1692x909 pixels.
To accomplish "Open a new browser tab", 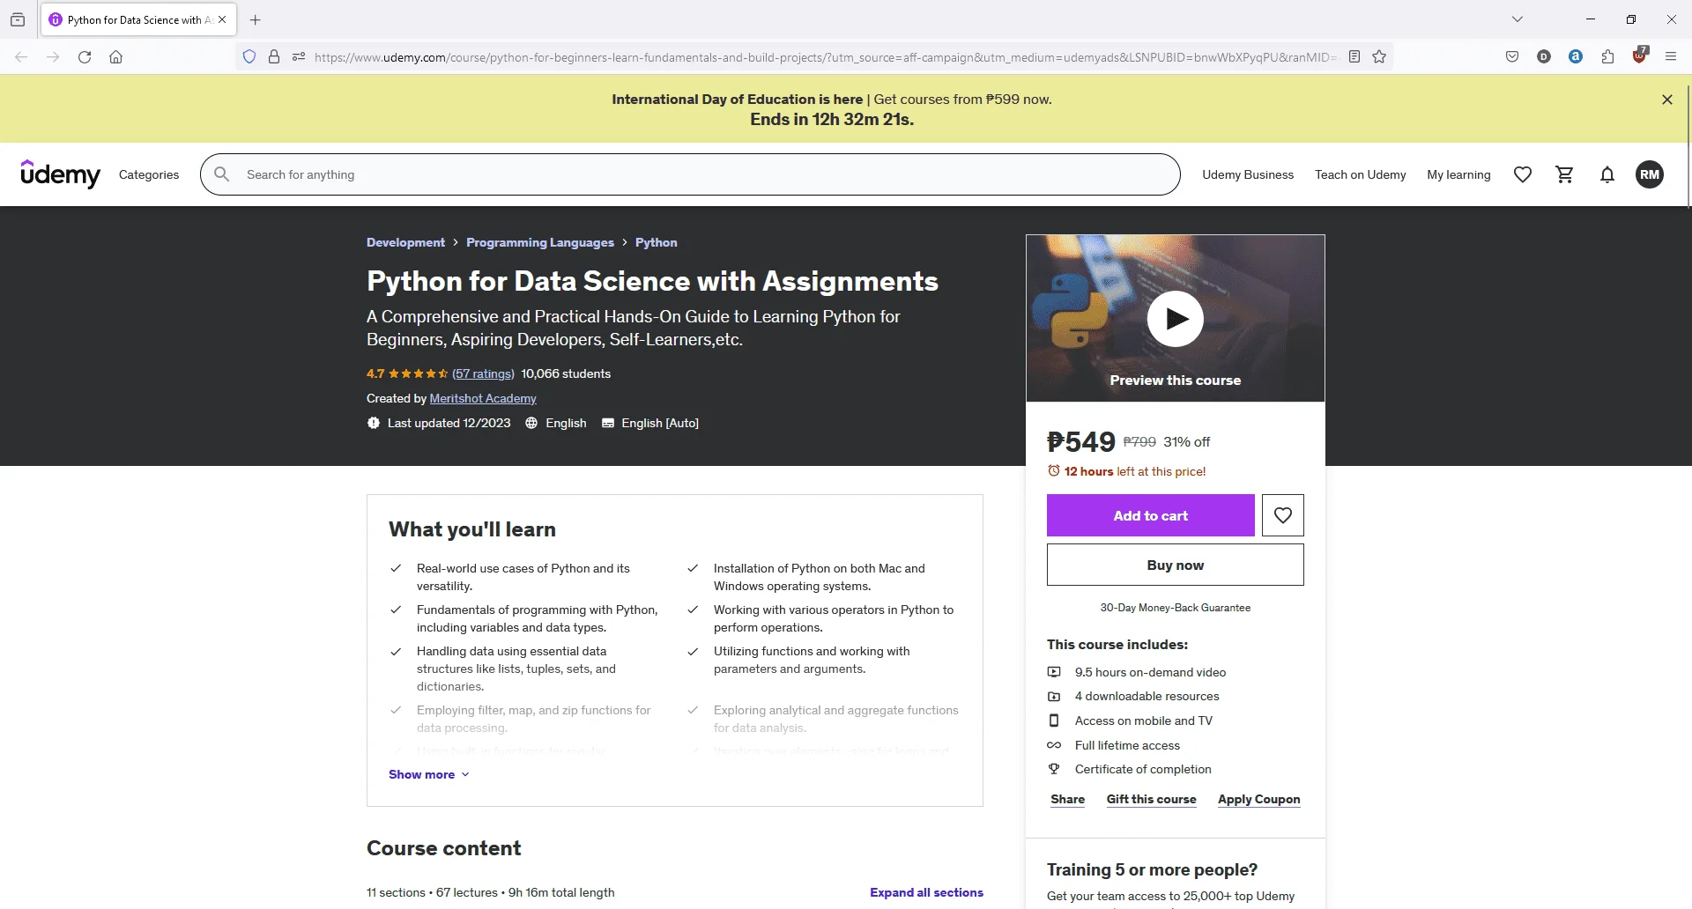I will pos(256,19).
